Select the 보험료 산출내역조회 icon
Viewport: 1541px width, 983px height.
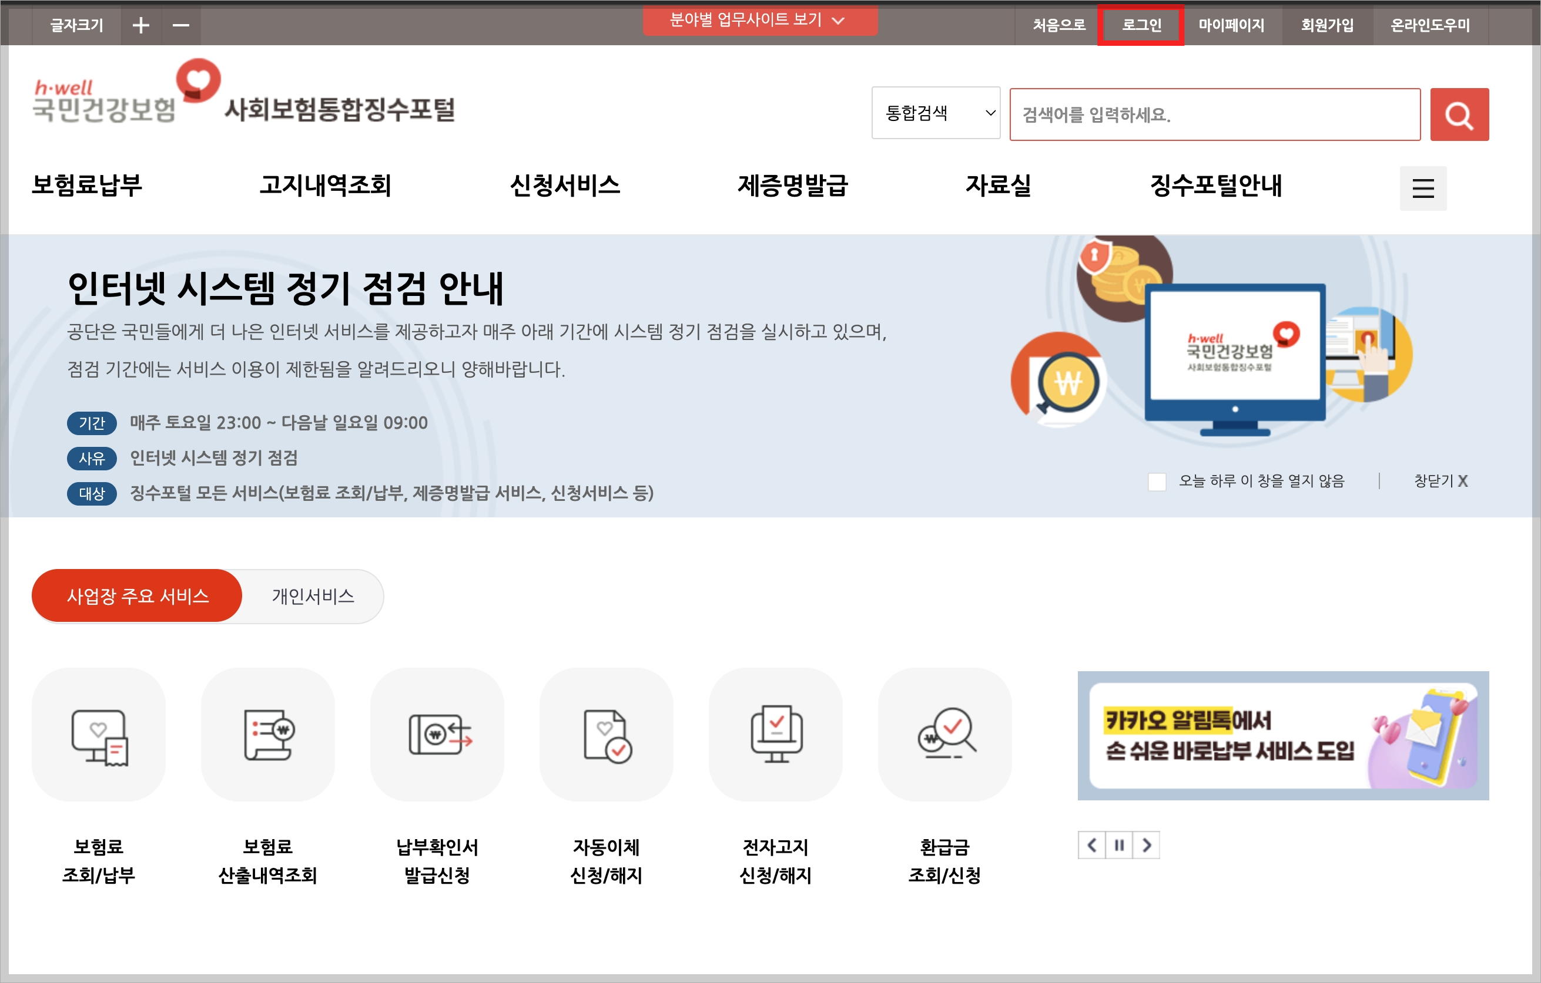coord(267,736)
